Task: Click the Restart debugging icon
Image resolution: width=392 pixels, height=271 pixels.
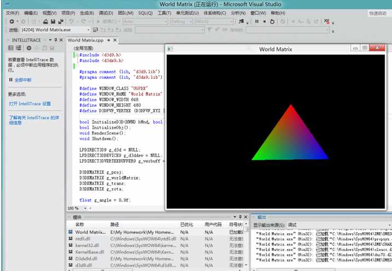Action: [273, 21]
